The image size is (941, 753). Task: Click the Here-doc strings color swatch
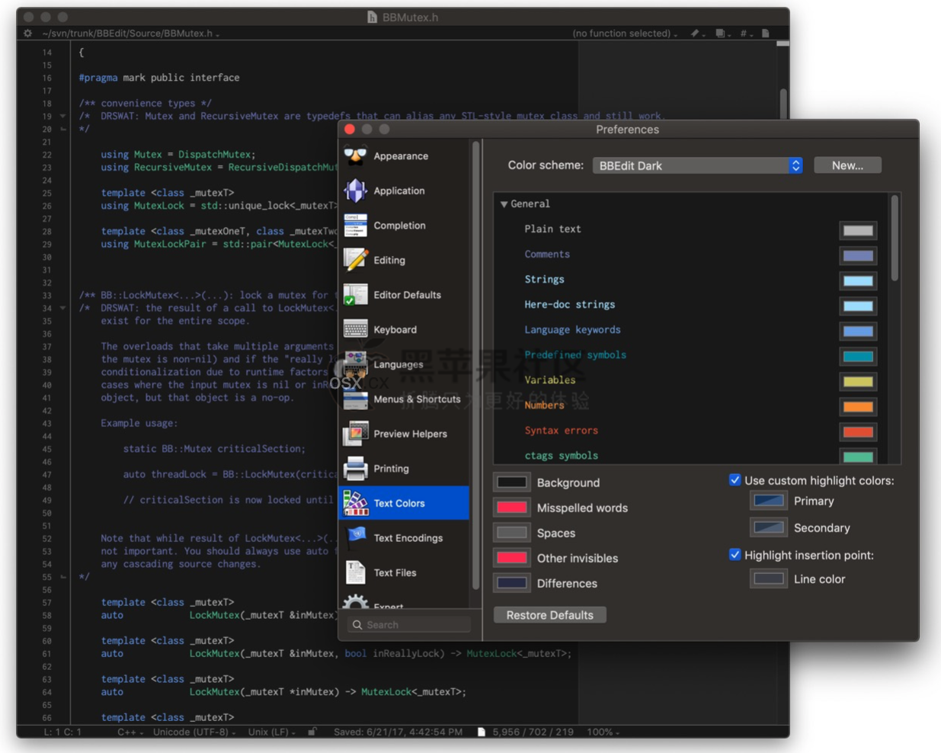[858, 306]
